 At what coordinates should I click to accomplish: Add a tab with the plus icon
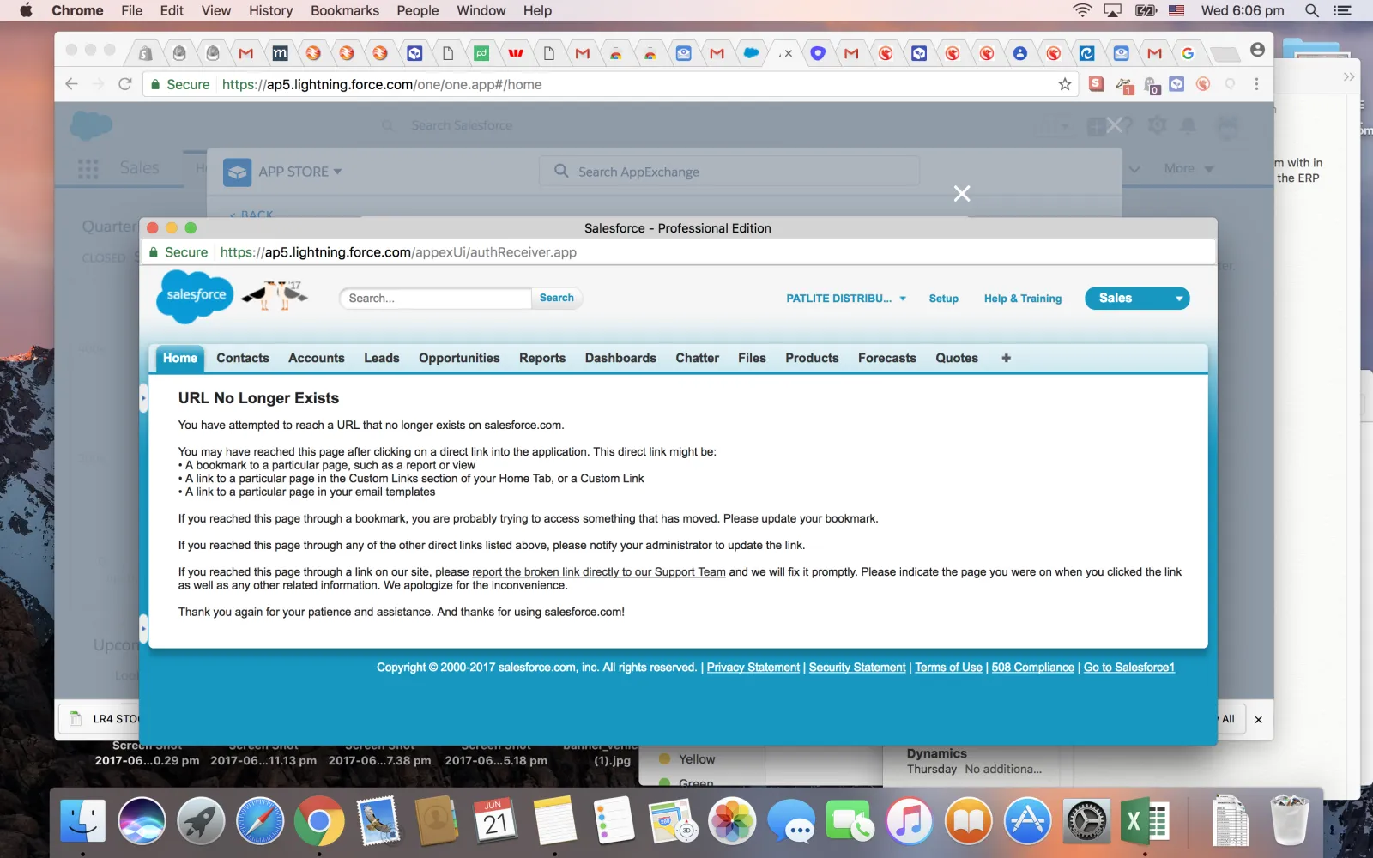pos(1006,358)
